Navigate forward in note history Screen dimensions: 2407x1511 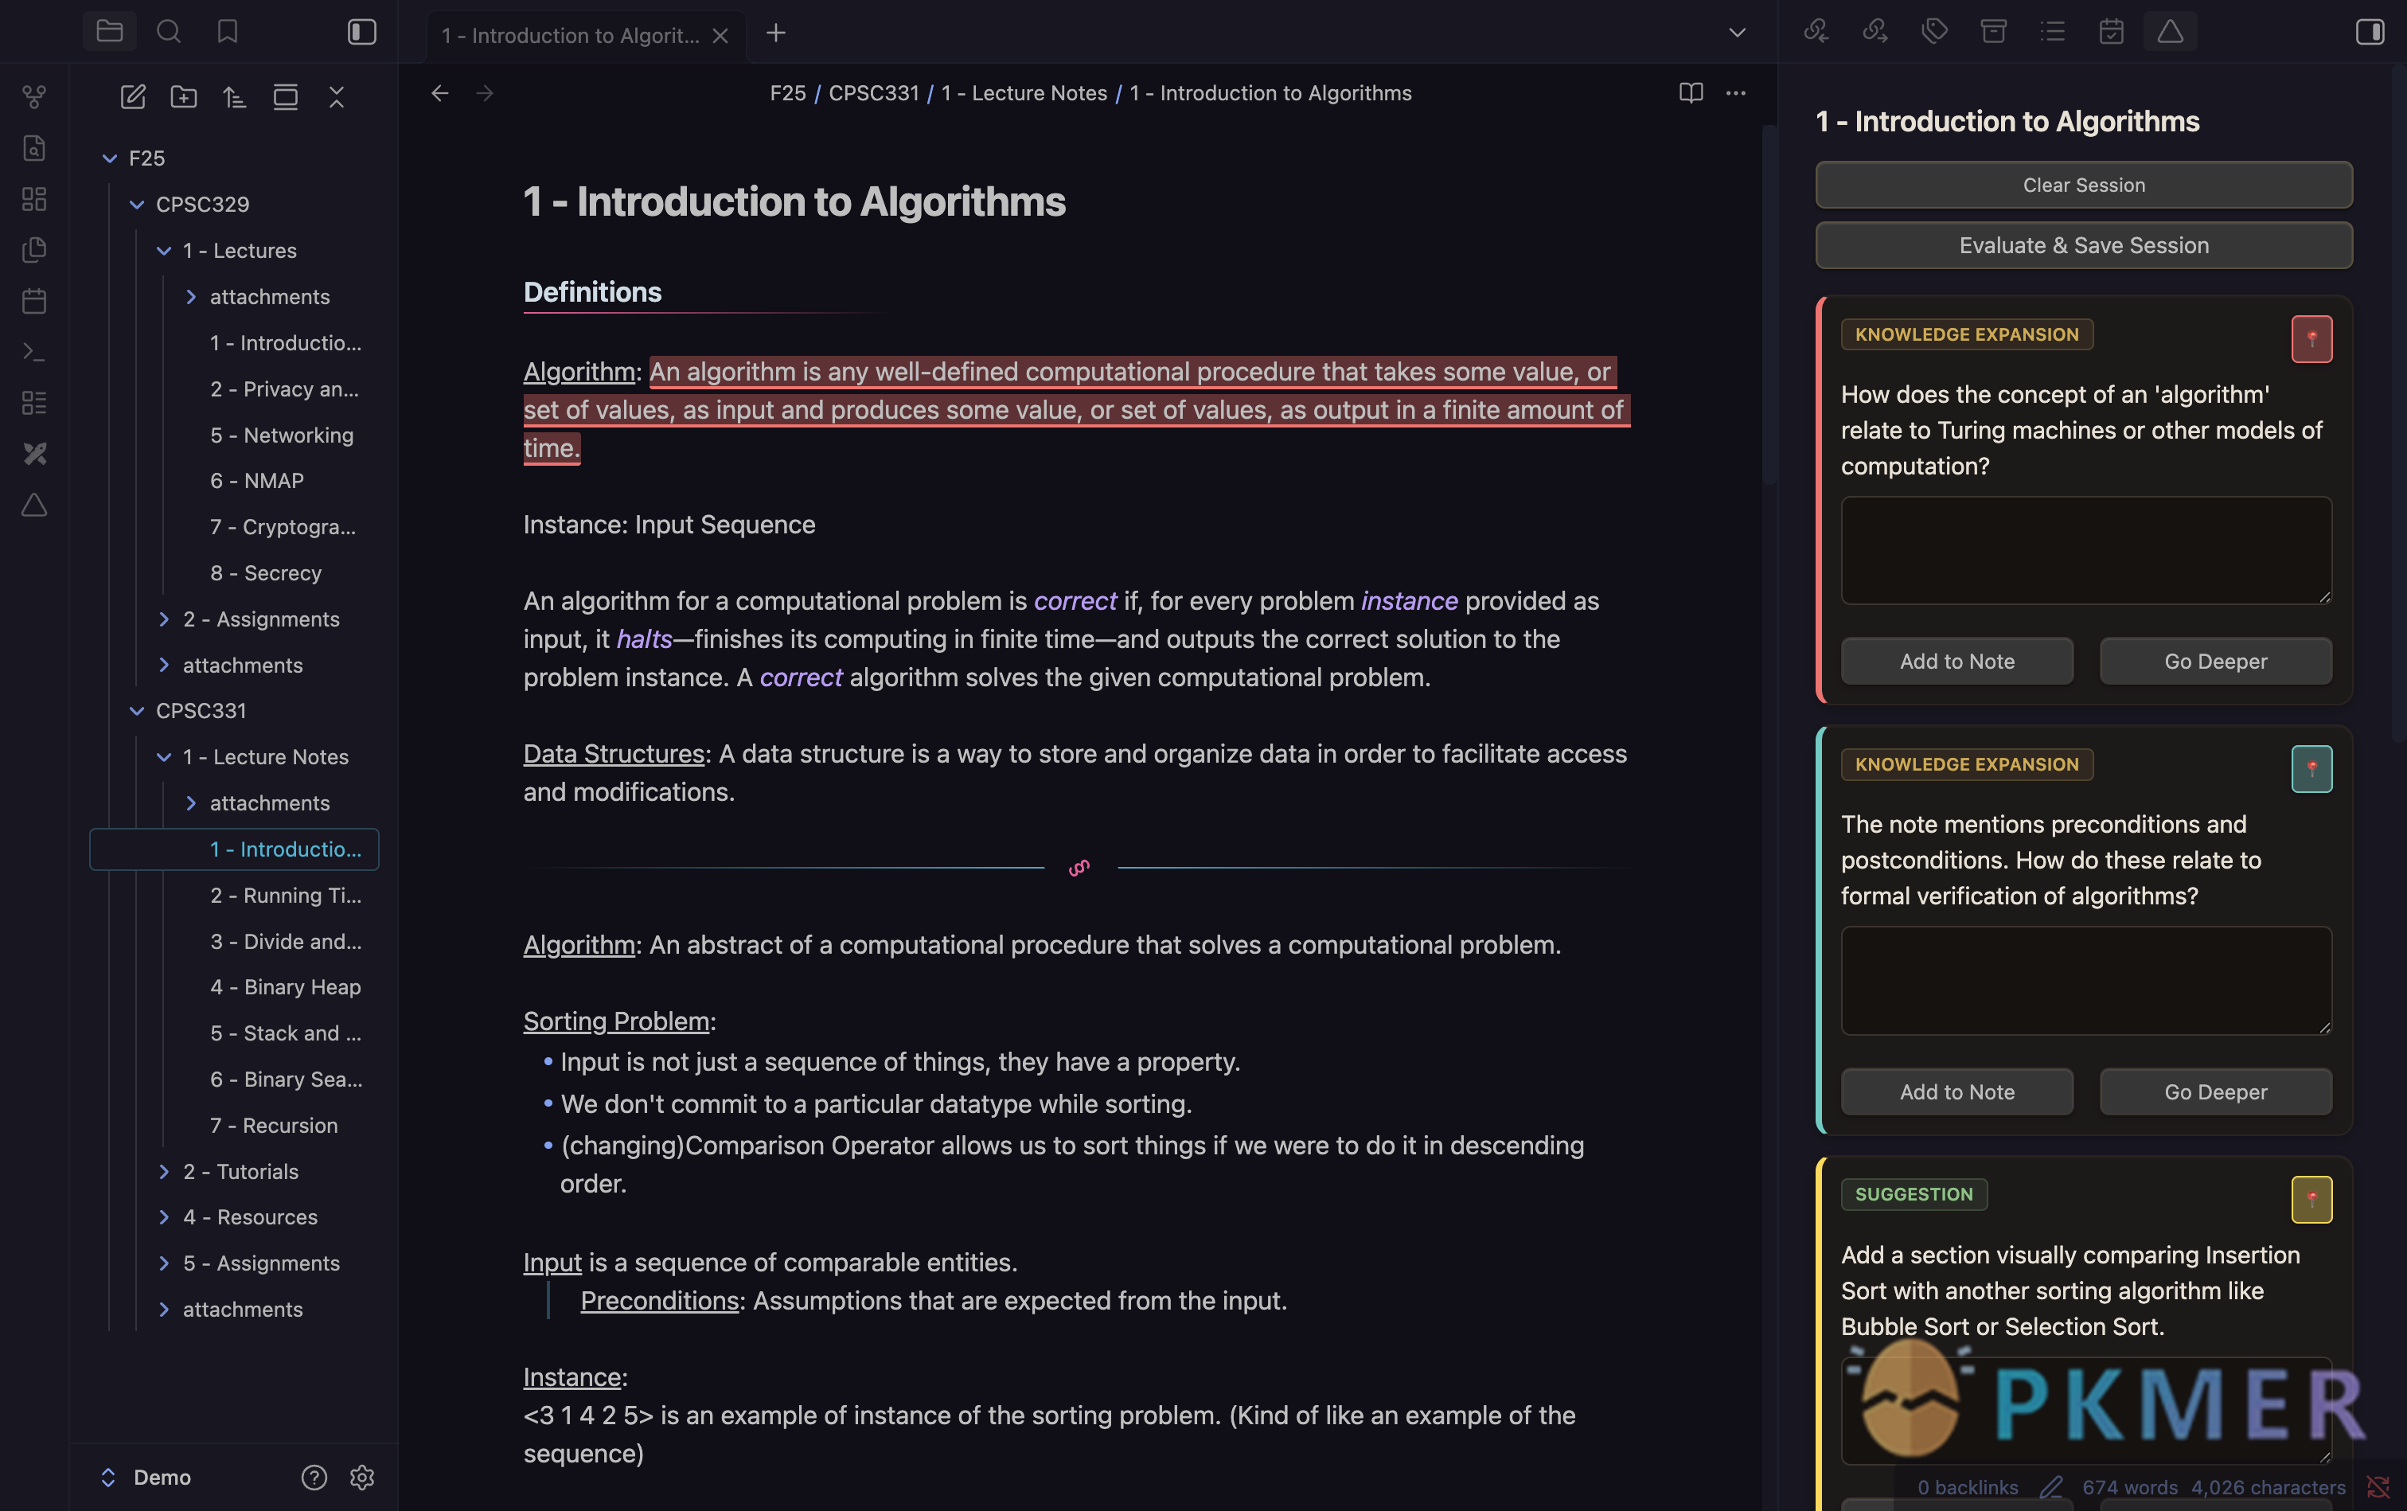[485, 93]
